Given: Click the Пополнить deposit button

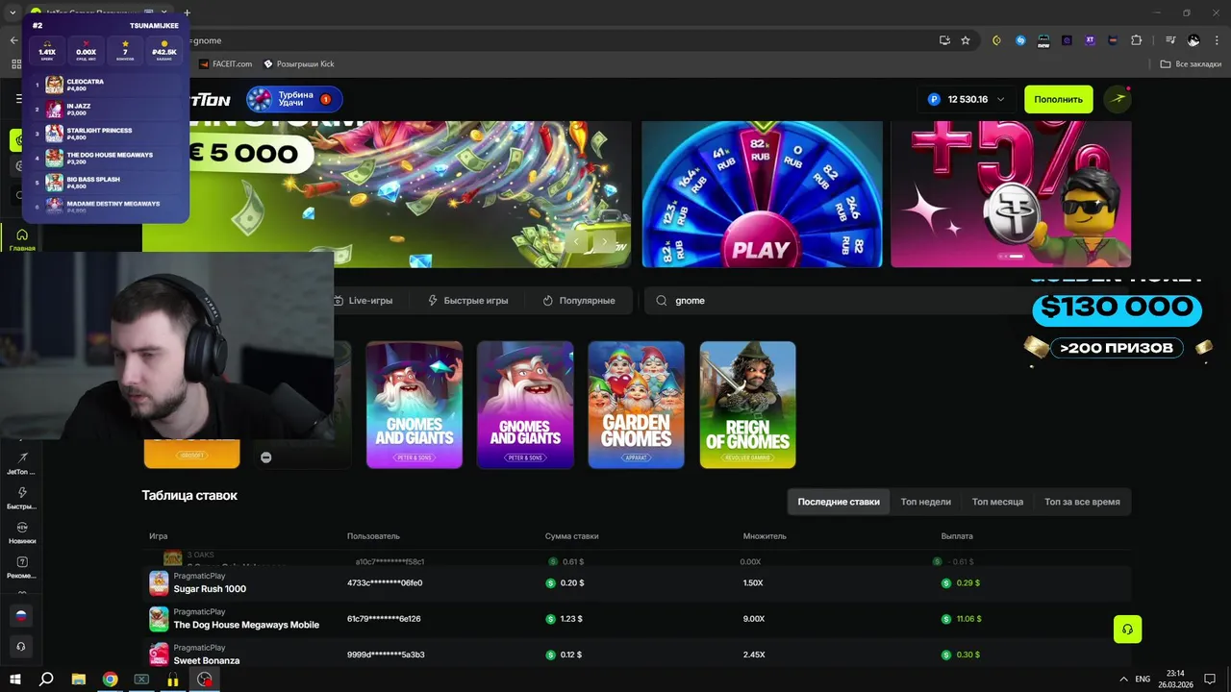Looking at the screenshot, I should (x=1059, y=99).
